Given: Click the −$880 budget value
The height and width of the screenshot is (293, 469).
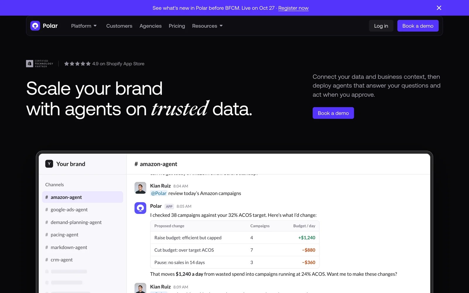Looking at the screenshot, I should click(309, 250).
